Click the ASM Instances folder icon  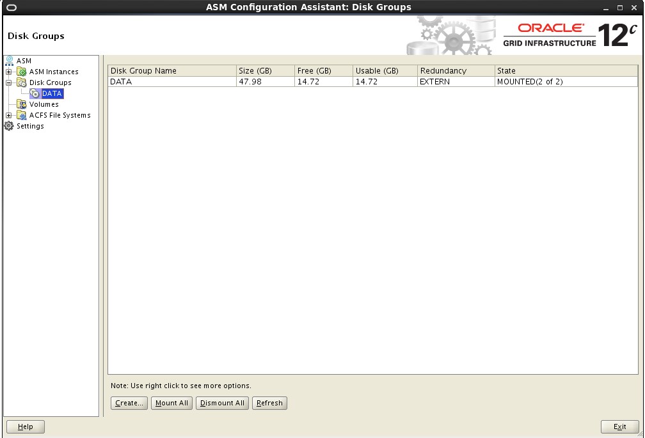(x=21, y=72)
